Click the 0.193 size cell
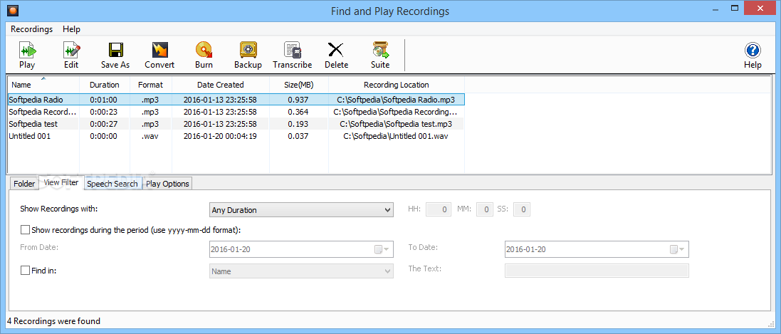 click(298, 124)
